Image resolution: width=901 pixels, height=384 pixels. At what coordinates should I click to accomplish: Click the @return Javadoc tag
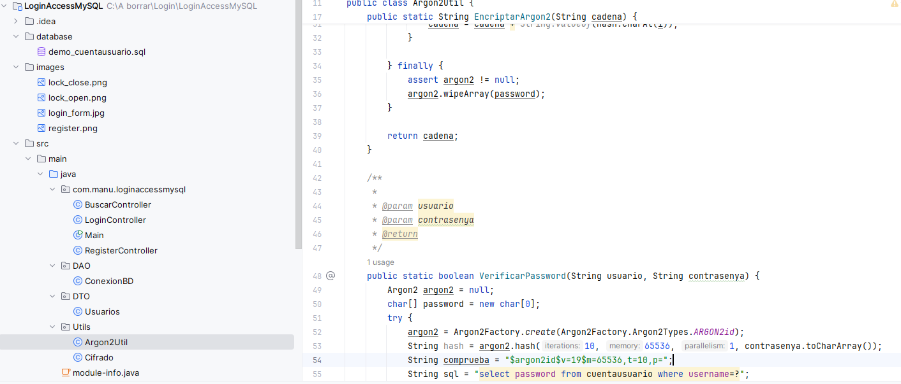coord(400,234)
